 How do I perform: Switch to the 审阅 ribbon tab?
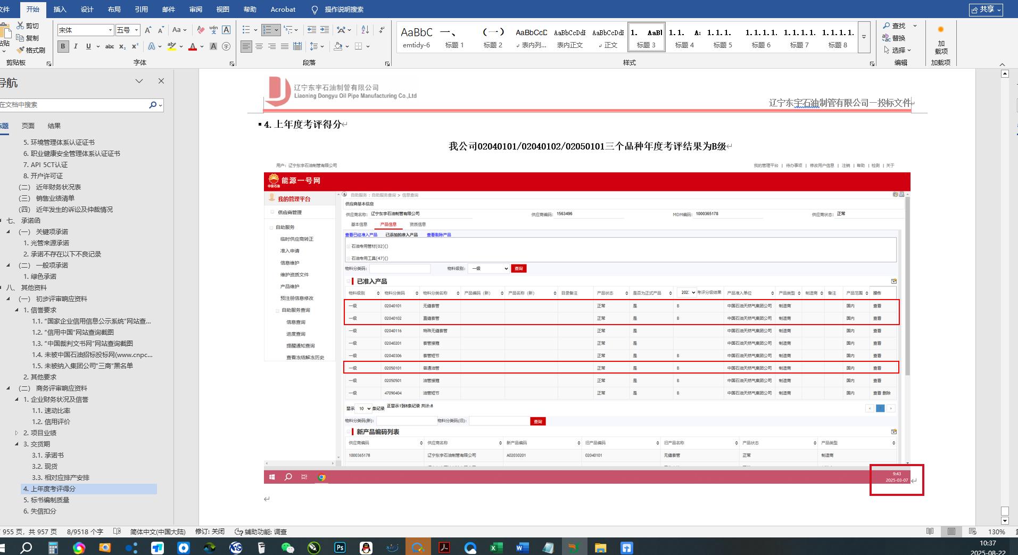[x=195, y=9]
